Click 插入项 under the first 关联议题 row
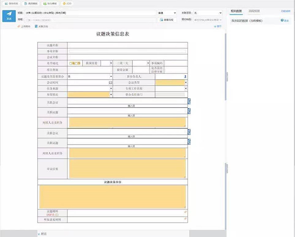This screenshot has height=237, width=295. 131,116
